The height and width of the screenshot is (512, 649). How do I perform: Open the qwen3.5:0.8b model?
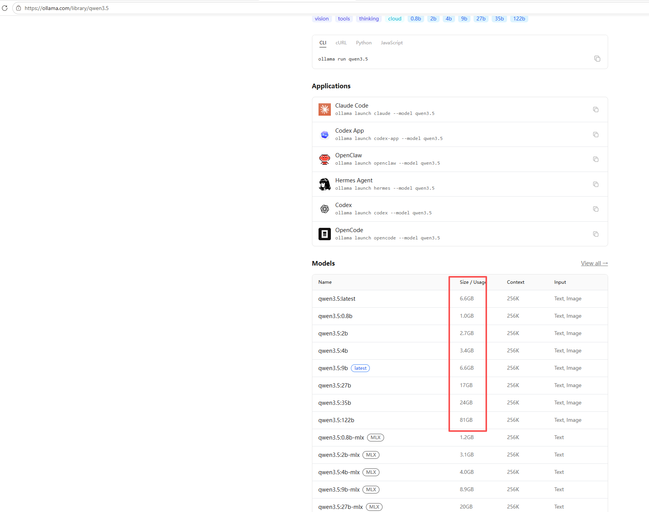click(x=335, y=316)
